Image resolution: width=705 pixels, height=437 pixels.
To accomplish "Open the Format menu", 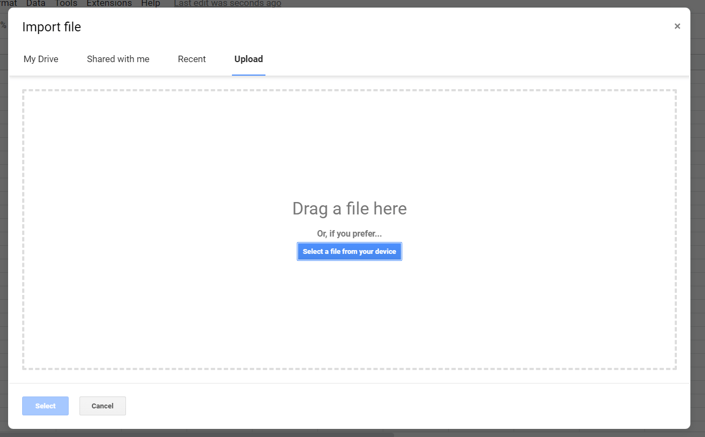I will [7, 3].
